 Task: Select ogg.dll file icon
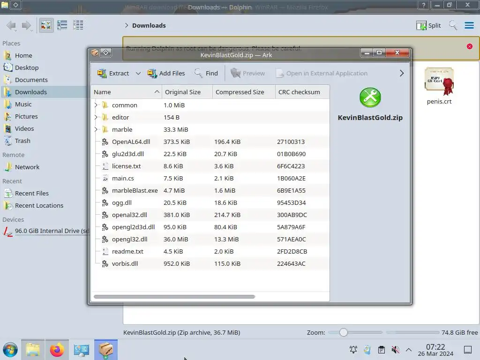[x=105, y=203]
